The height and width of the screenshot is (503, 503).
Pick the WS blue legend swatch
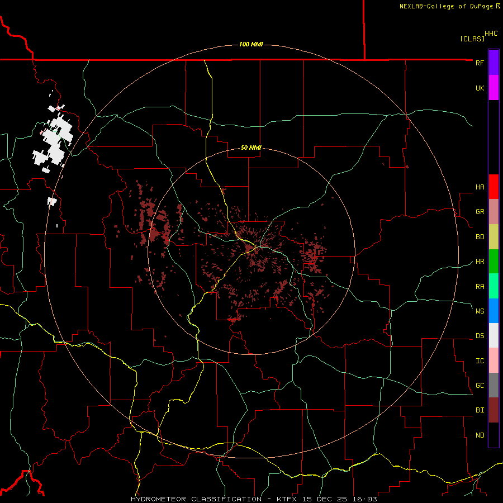[493, 311]
